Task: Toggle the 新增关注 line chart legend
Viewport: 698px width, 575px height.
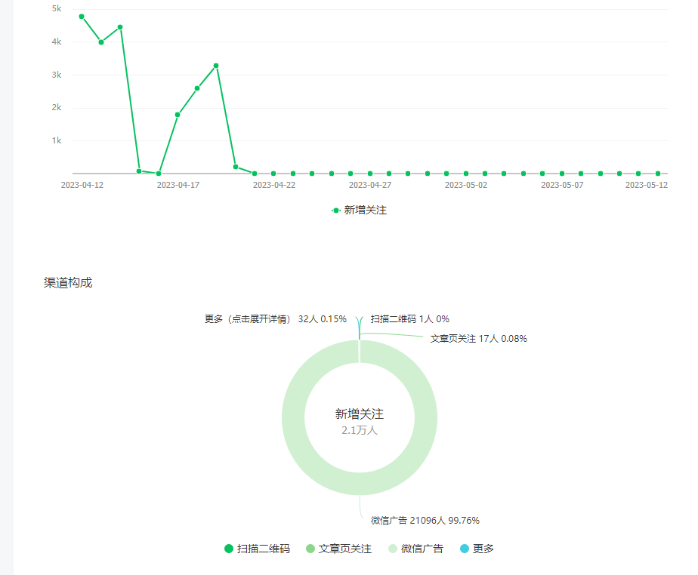Action: point(360,211)
